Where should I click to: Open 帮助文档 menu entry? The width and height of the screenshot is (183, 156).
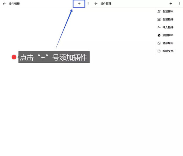pos(169,51)
